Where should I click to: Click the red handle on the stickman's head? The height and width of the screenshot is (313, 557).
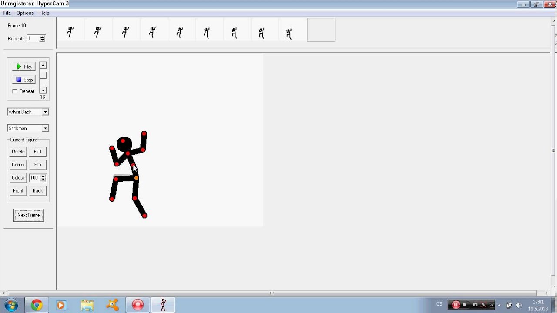[x=123, y=141]
